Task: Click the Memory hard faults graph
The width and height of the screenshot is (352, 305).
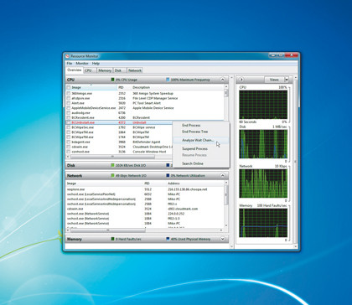Action: 263,223
